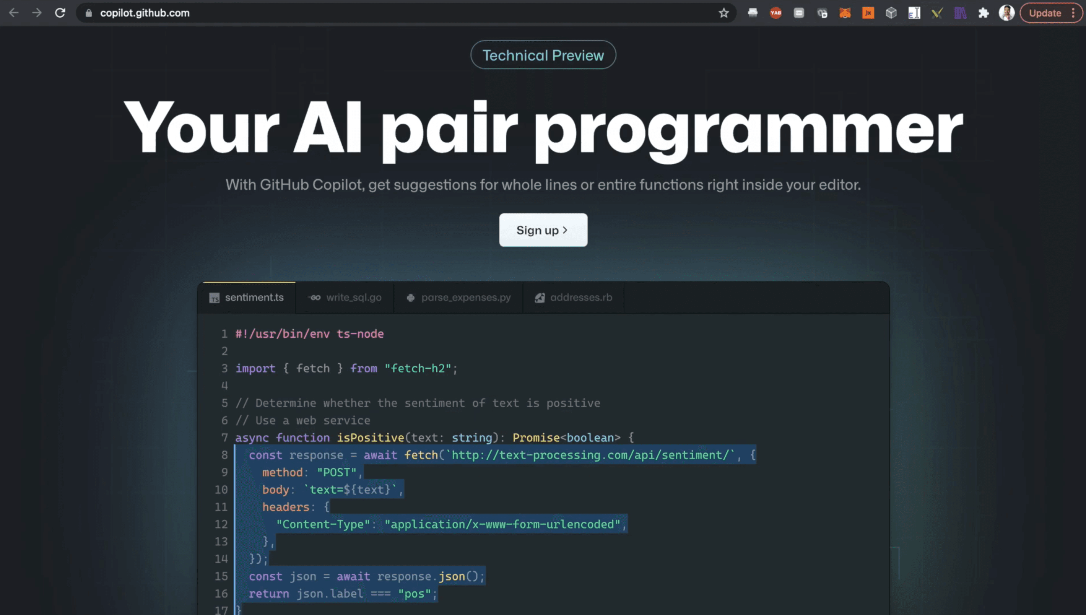1086x615 pixels.
Task: Click the Python icon on parse_expenses.py
Action: [410, 298]
